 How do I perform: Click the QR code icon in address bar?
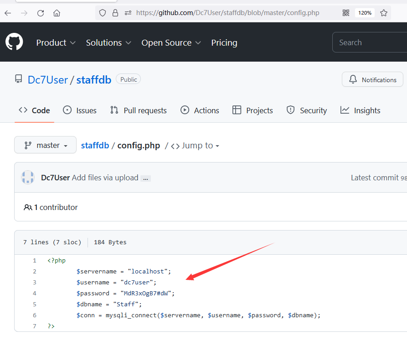(346, 13)
